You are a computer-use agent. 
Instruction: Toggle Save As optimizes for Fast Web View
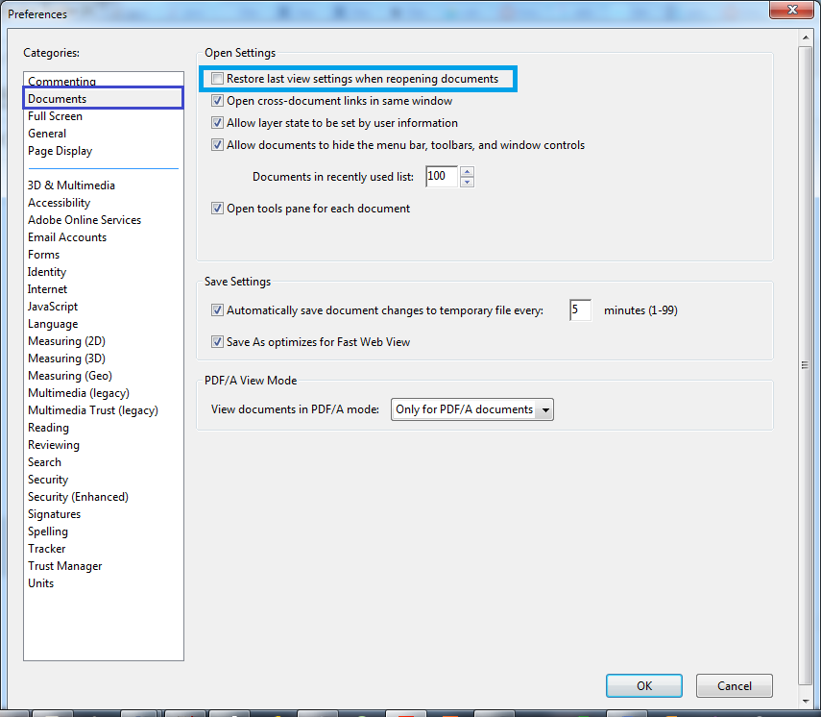tap(217, 341)
